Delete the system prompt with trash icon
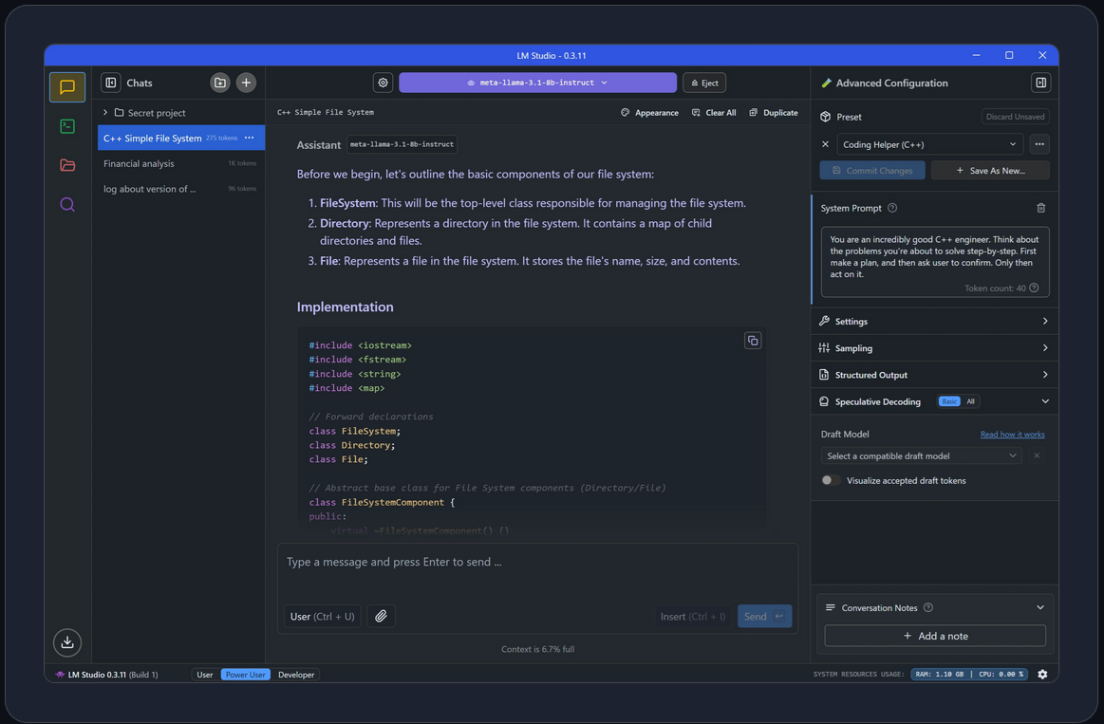 pyautogui.click(x=1040, y=208)
